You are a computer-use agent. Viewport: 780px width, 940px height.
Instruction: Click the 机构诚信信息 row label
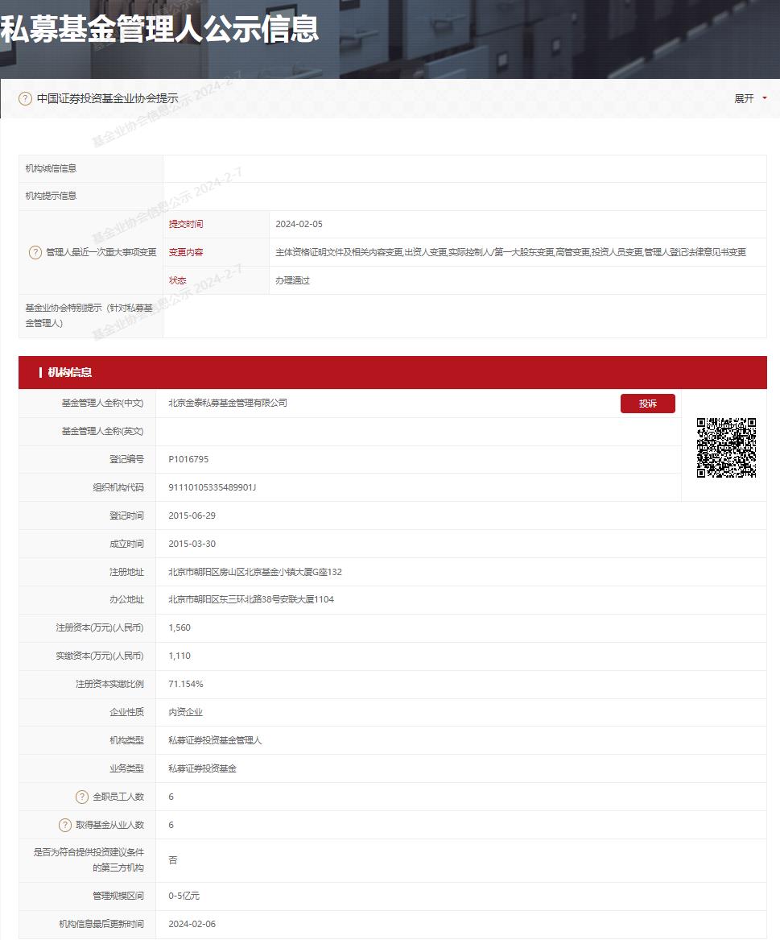coord(51,168)
